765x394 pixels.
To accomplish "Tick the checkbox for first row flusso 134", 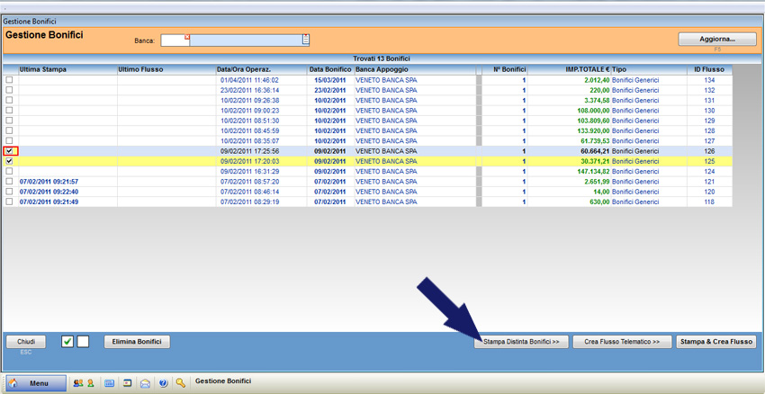I will point(10,80).
